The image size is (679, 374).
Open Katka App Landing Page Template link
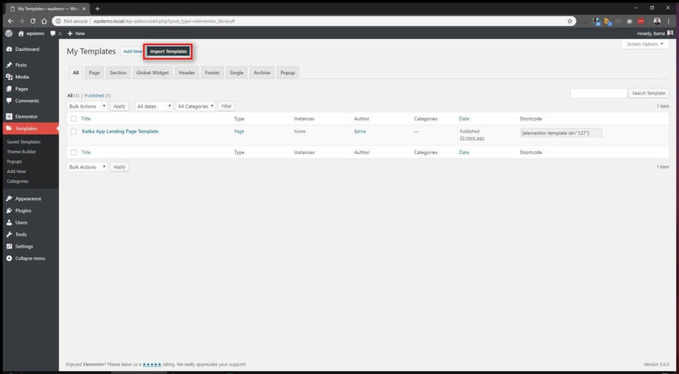pos(120,131)
